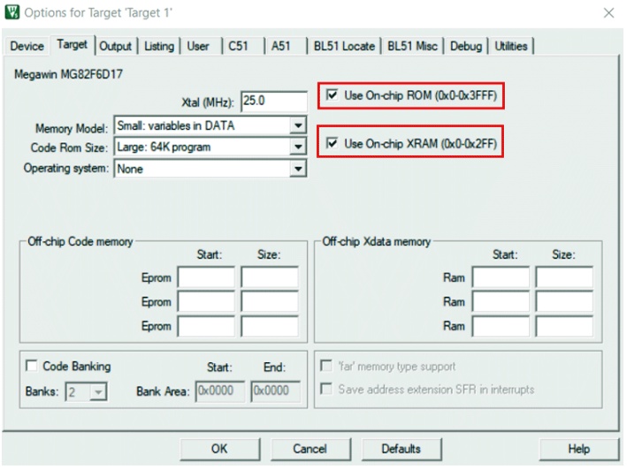Select the C51 tab
Image resolution: width=627 pixels, height=469 pixels.
click(238, 46)
